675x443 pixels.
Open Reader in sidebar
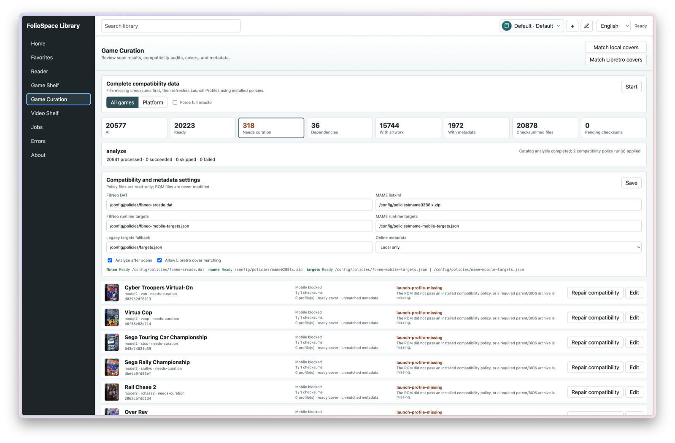tap(59, 71)
